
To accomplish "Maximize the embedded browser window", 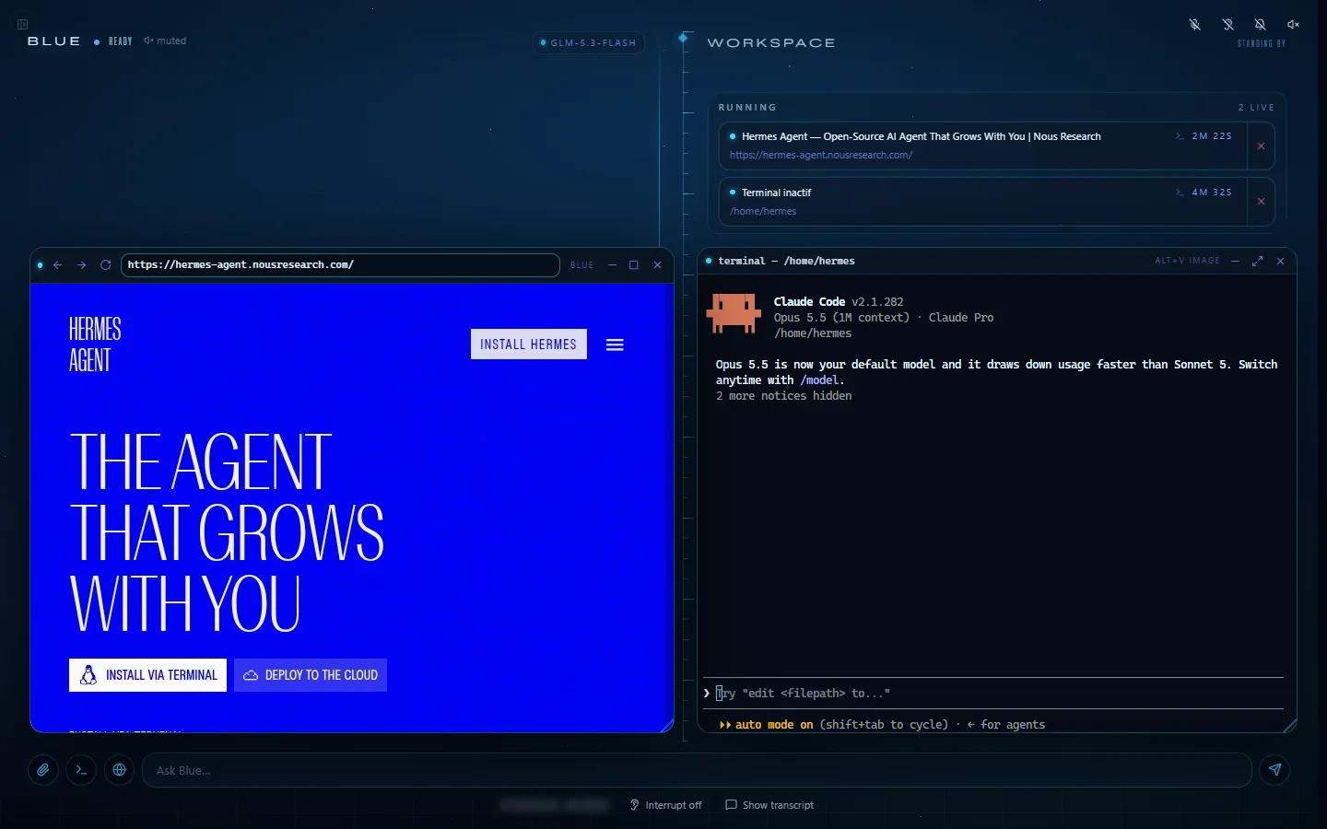I will pyautogui.click(x=634, y=265).
